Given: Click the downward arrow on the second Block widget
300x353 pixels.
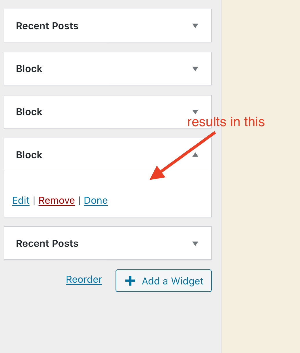Looking at the screenshot, I should coord(195,112).
